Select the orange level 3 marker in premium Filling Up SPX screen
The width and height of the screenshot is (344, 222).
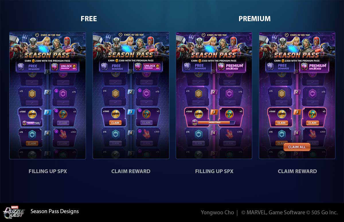(214, 112)
